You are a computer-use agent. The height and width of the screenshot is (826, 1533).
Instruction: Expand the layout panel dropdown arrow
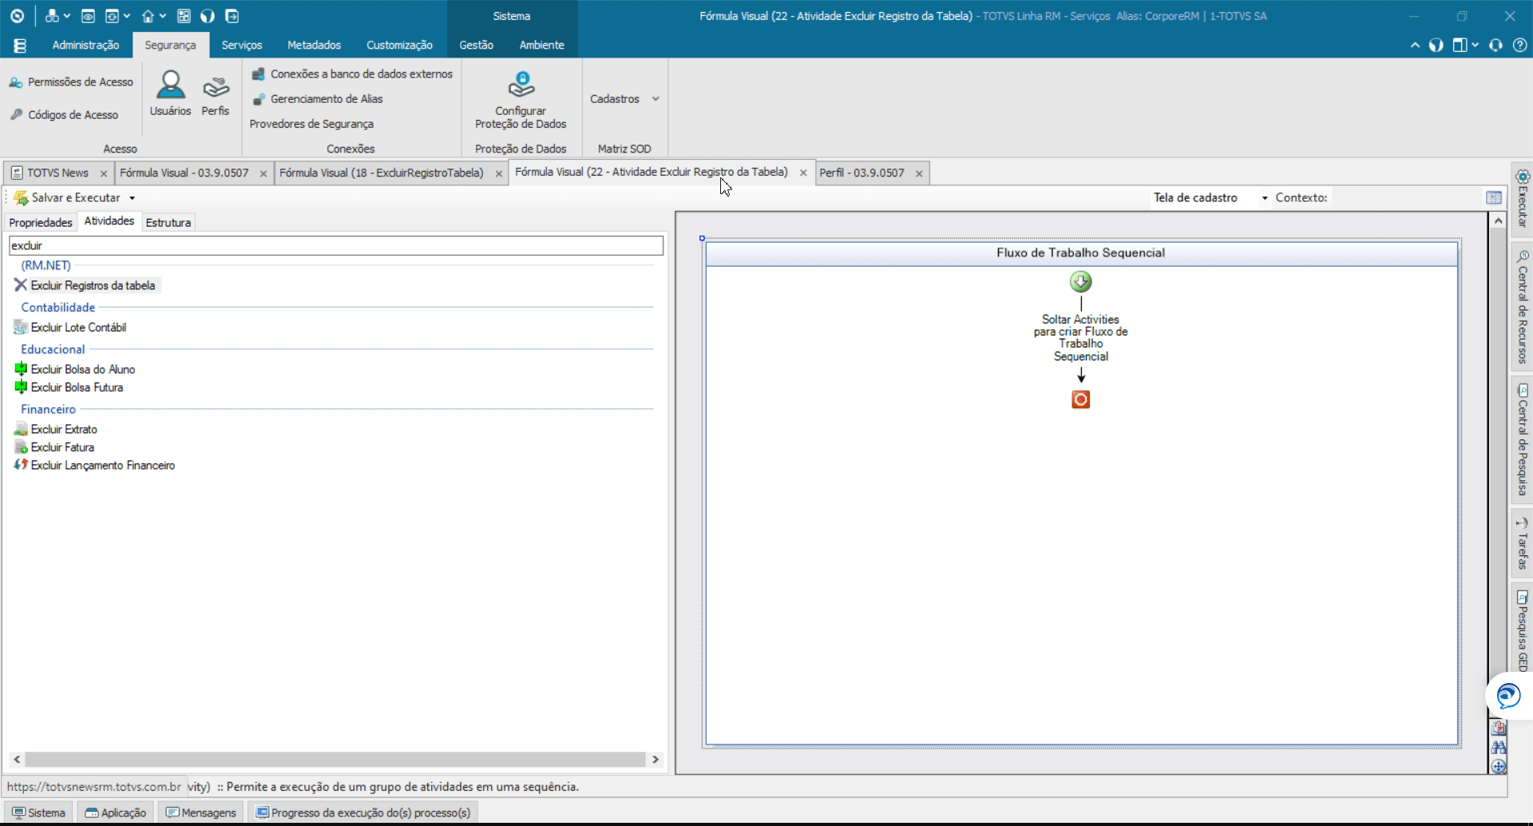coord(1475,46)
